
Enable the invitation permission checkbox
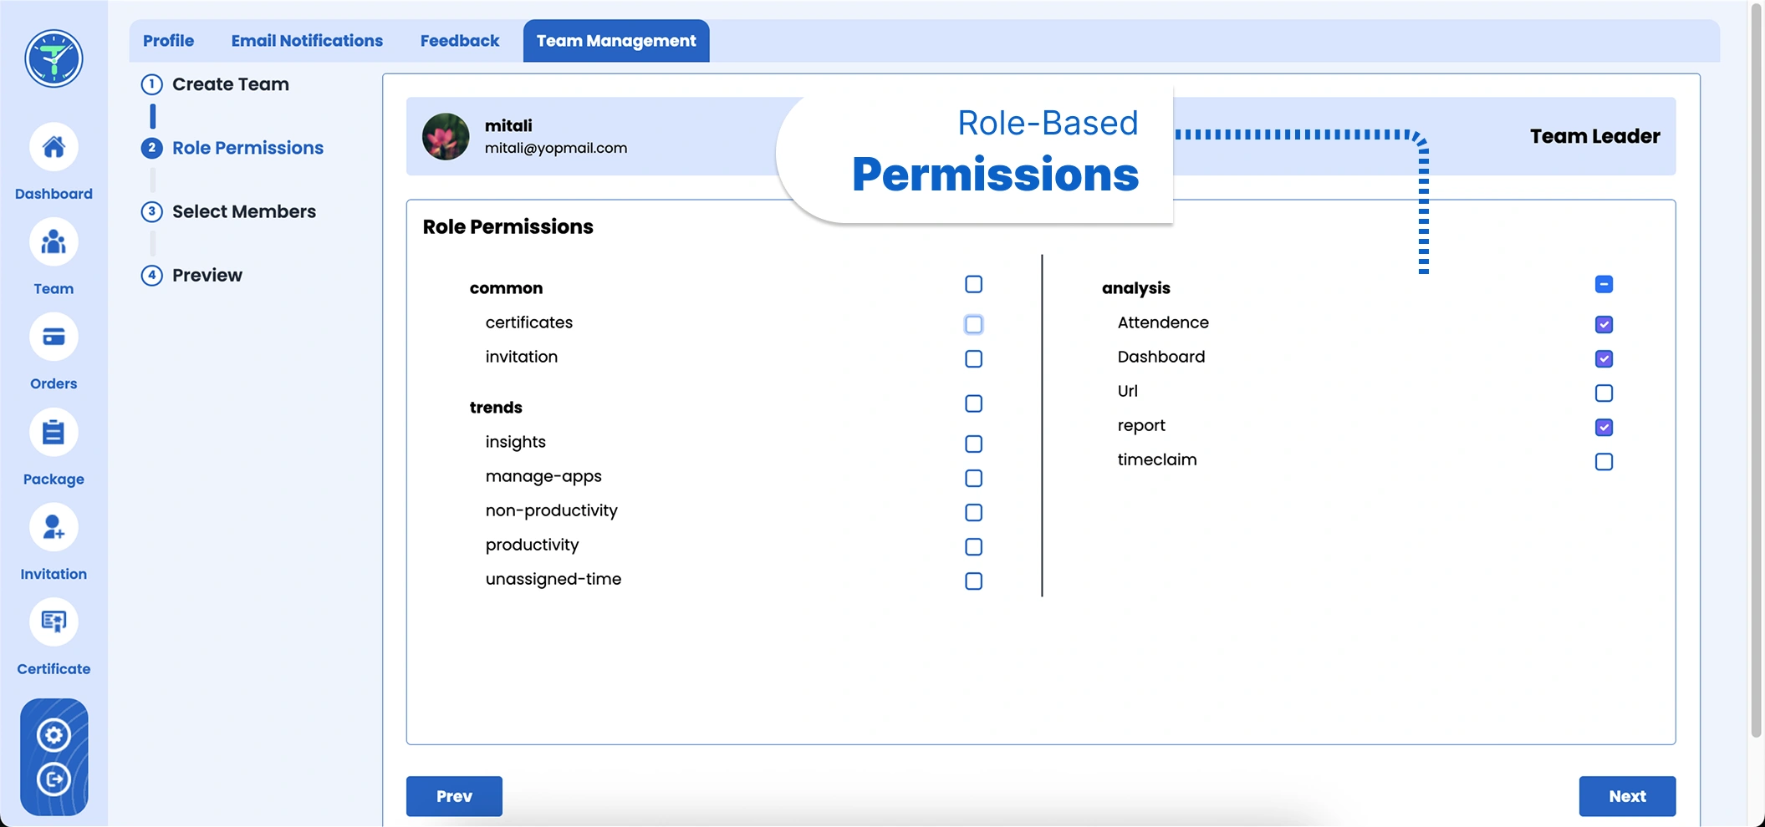[x=973, y=358]
